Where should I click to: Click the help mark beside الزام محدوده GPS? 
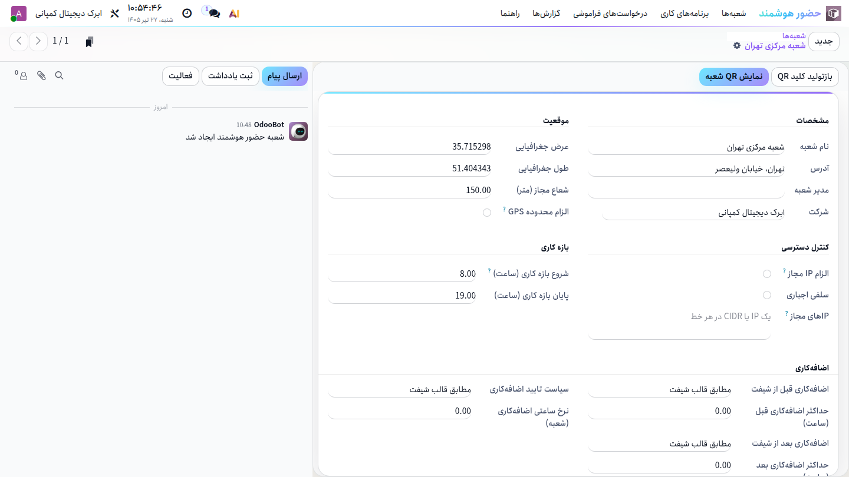click(x=504, y=208)
